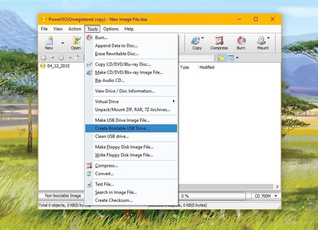
Task: Open the View menu
Action: (58, 29)
